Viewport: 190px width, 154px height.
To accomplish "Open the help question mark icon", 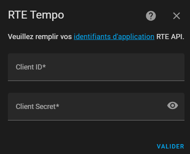I will click(x=151, y=16).
